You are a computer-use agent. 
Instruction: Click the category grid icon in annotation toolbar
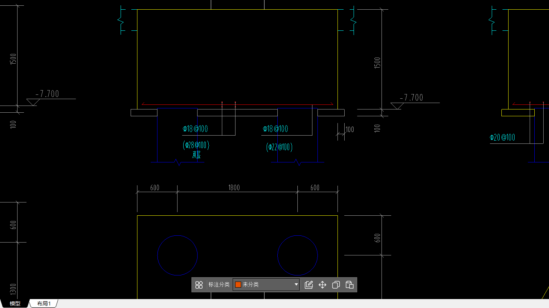pyautogui.click(x=199, y=285)
